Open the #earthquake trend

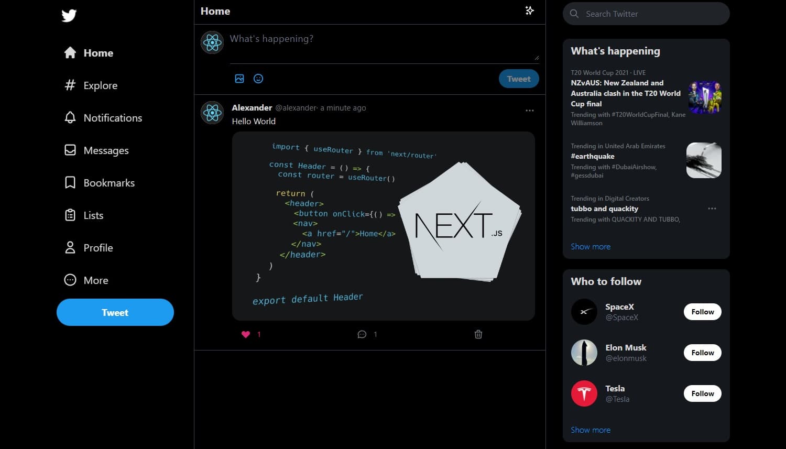coord(593,156)
